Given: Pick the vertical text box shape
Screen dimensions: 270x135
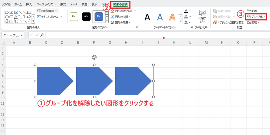Looking at the screenshot, I should 16,12.
